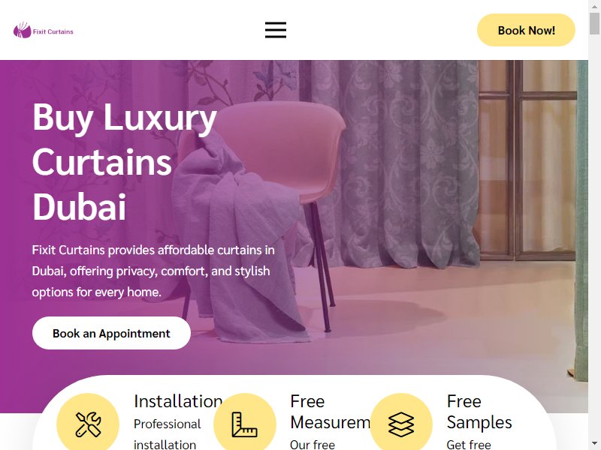Screen dimensions: 601x450
Task: Click the Fixit Curtains brand name text
Action: pyautogui.click(x=53, y=31)
